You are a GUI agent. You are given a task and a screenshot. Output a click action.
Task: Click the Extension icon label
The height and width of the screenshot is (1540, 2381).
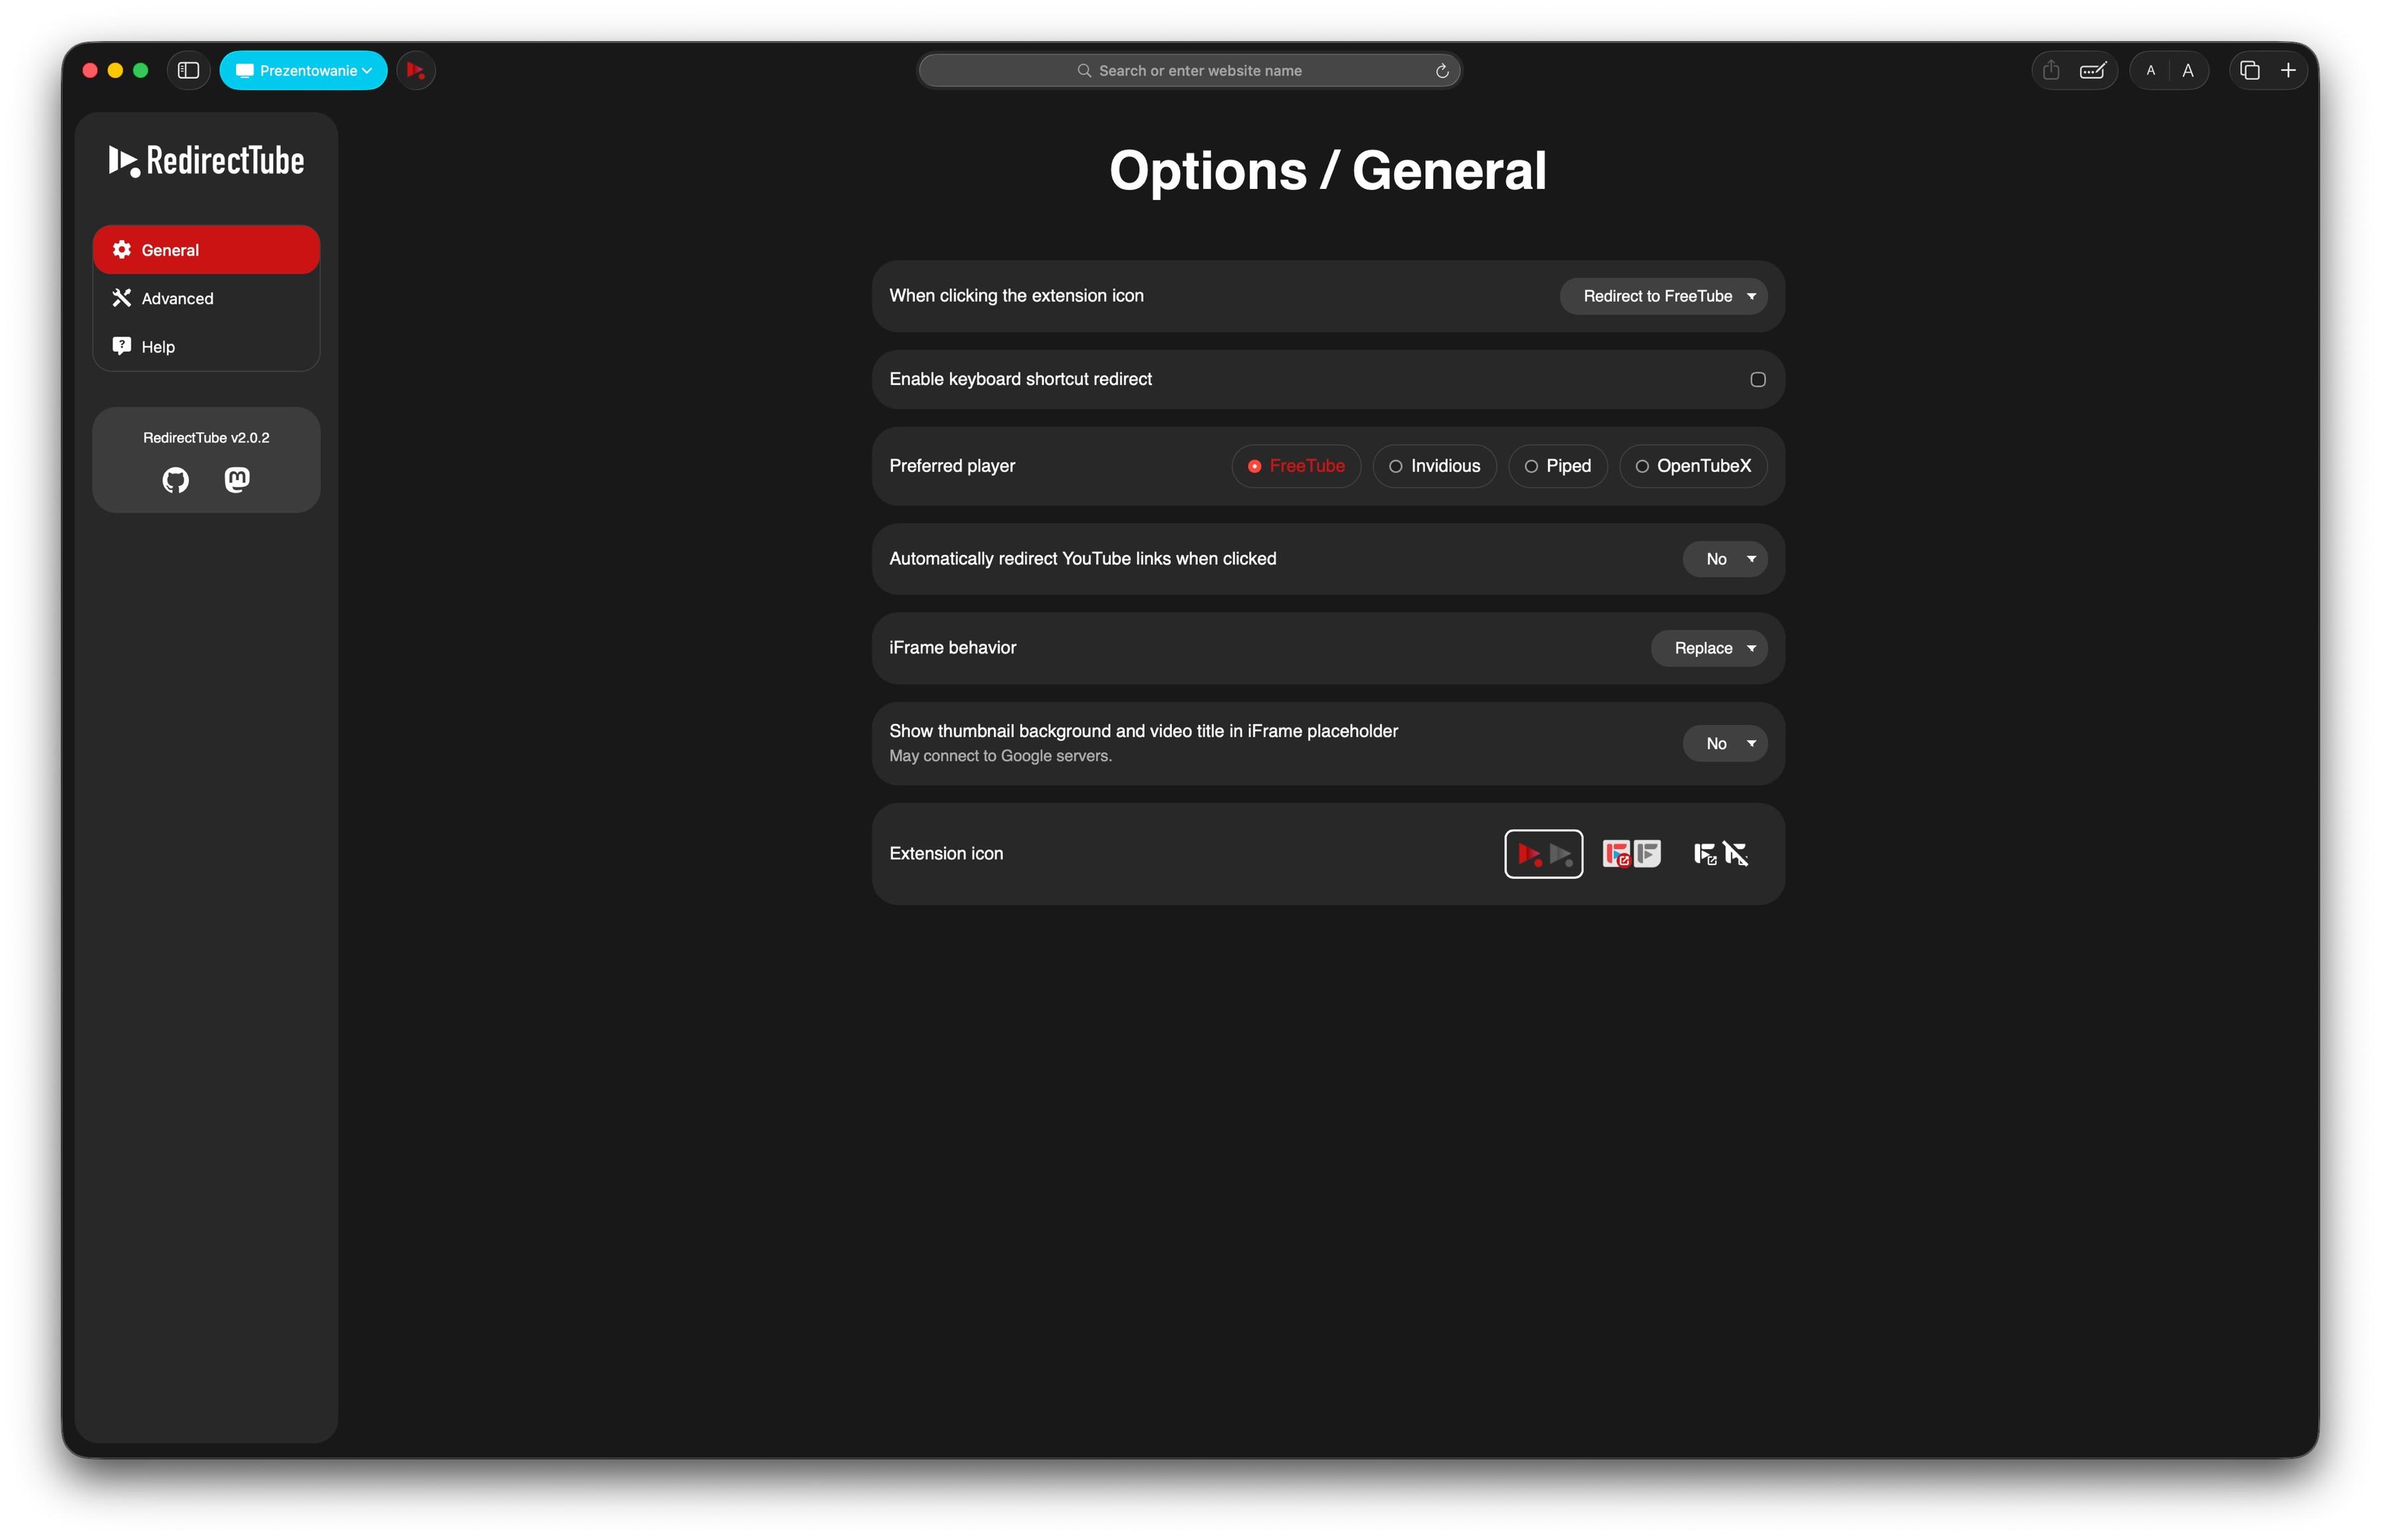point(946,853)
